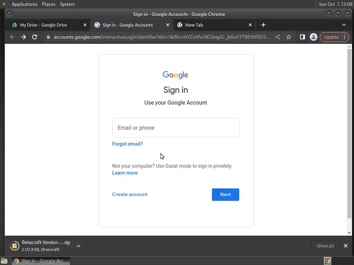Click the browser forward arrow
The height and width of the screenshot is (265, 354).
24,37
